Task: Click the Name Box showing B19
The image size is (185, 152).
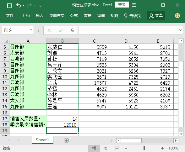Action: pos(16,30)
